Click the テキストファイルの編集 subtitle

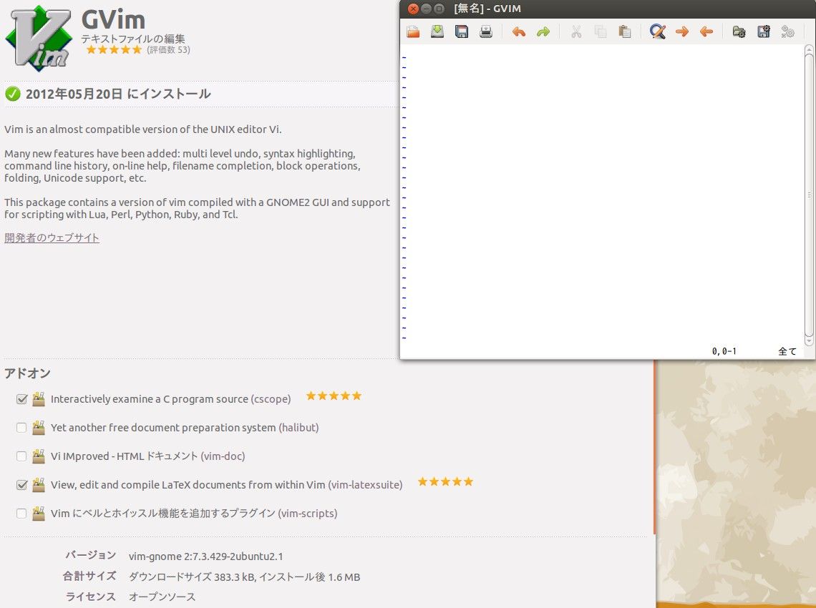(x=133, y=39)
